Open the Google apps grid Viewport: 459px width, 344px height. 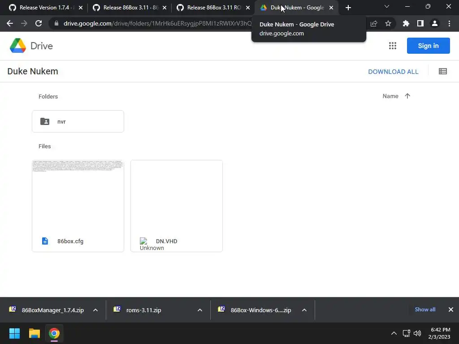393,46
